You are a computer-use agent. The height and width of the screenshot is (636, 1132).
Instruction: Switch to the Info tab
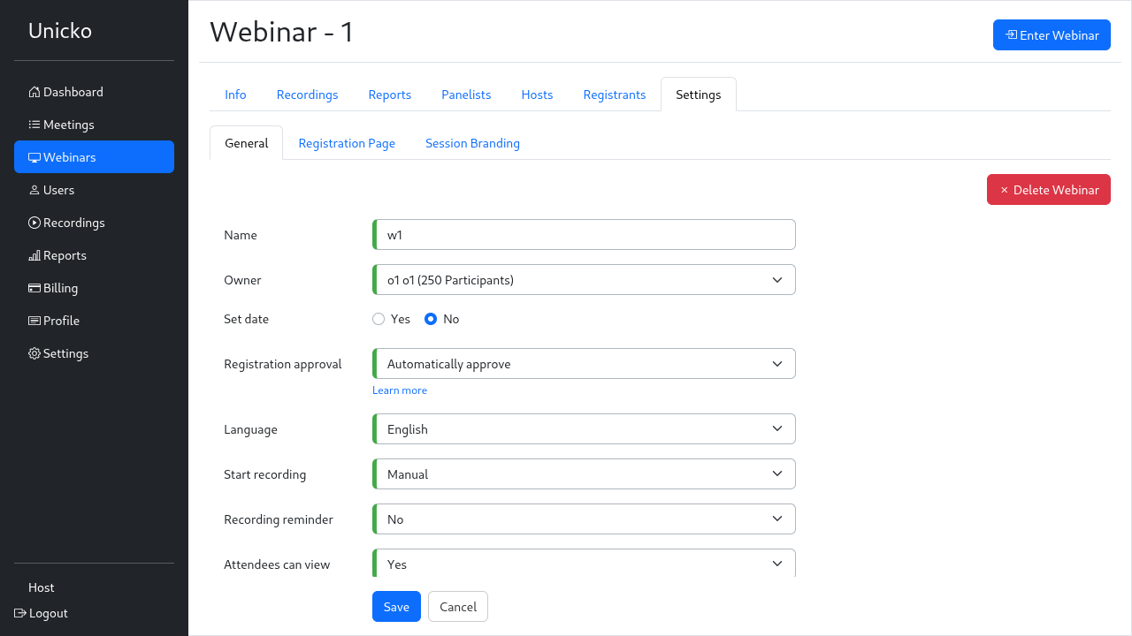(235, 95)
